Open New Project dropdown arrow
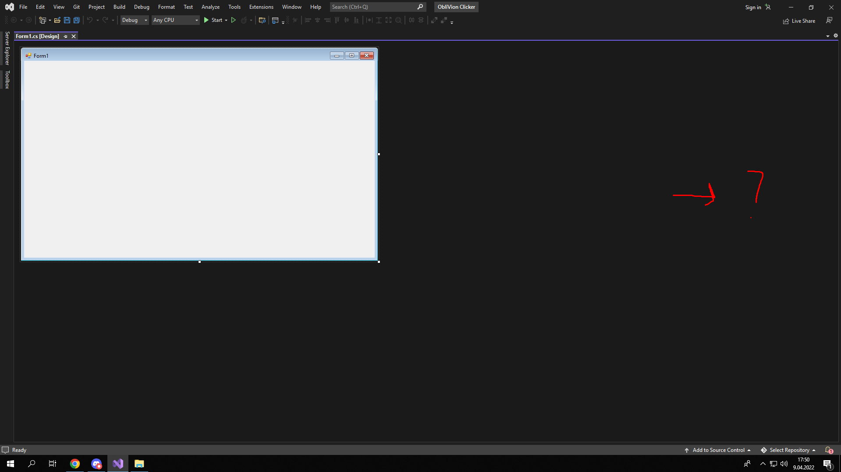The image size is (841, 472). click(x=50, y=20)
